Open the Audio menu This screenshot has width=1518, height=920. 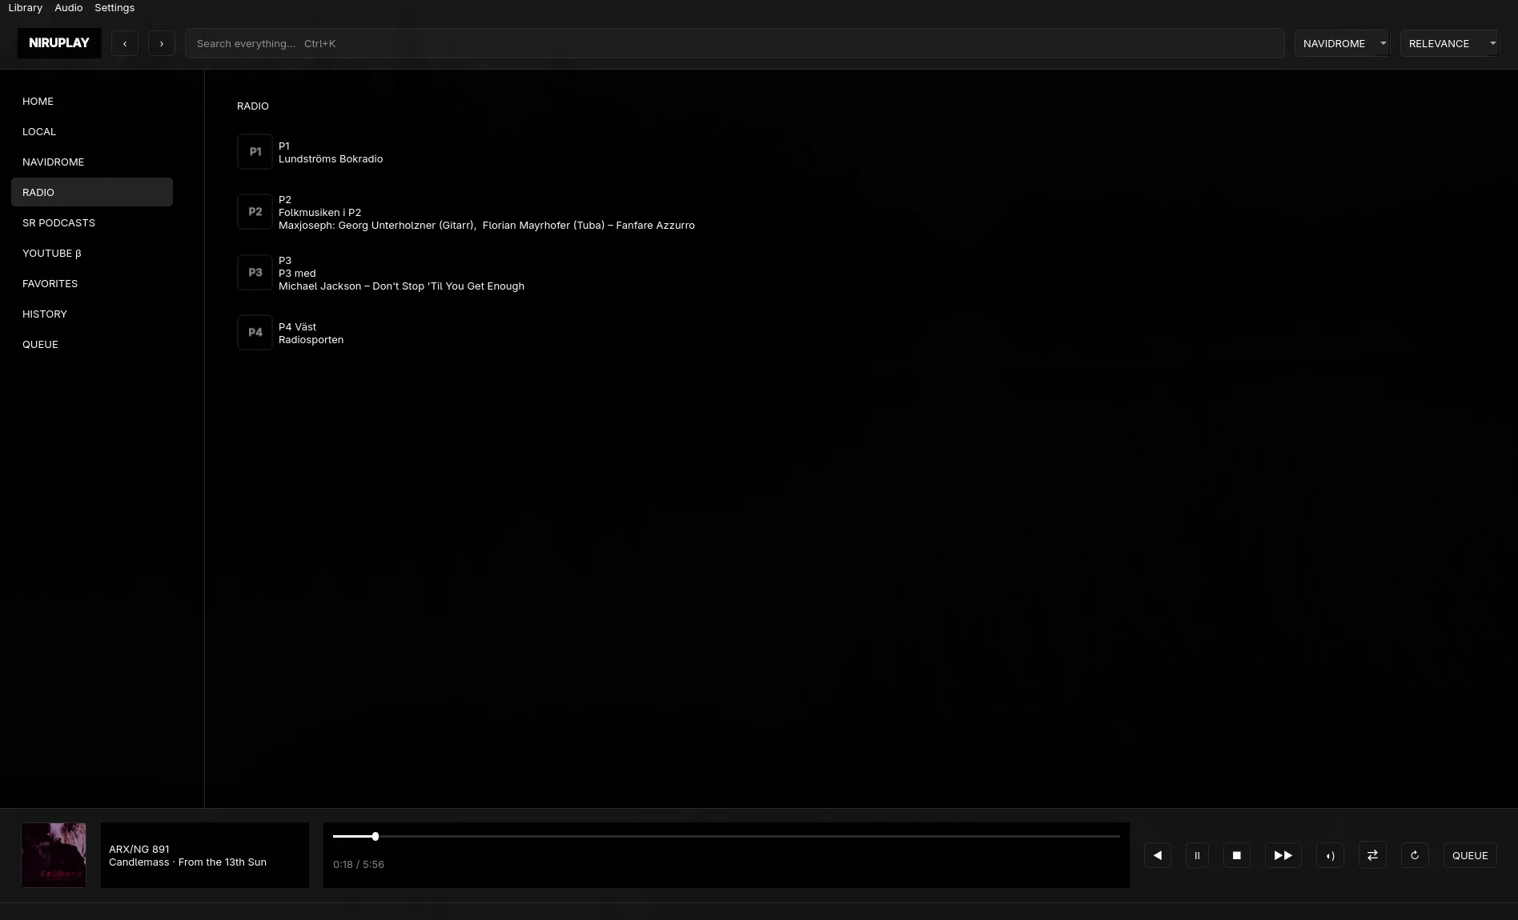click(x=69, y=7)
